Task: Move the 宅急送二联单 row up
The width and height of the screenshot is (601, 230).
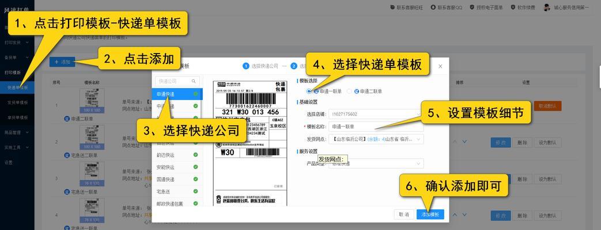Action: pos(455,141)
